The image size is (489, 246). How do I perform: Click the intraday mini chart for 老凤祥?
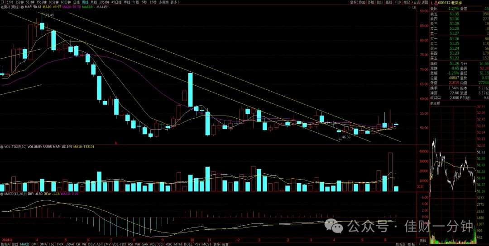pyautogui.click(x=453, y=174)
